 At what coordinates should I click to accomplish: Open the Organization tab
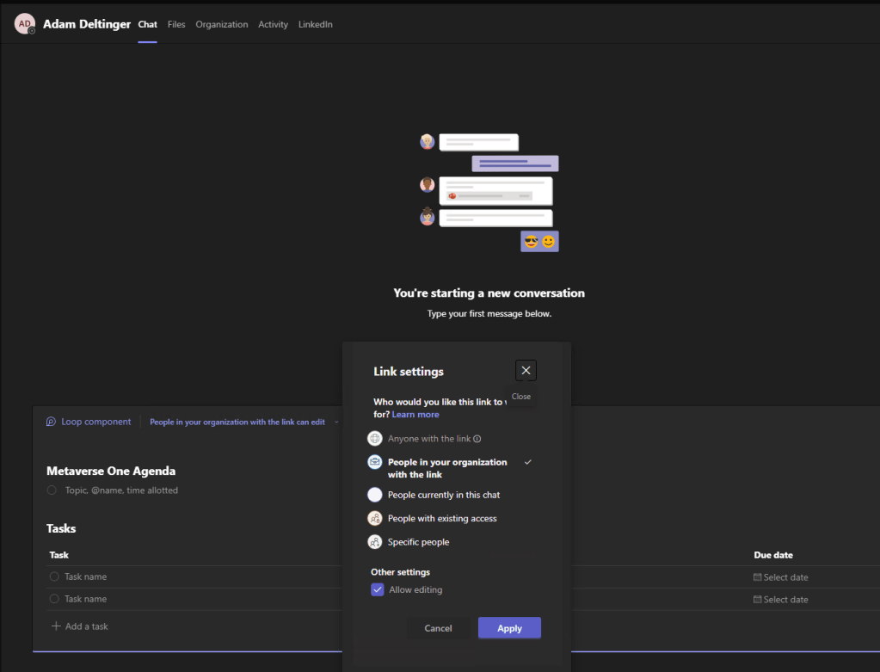point(221,24)
